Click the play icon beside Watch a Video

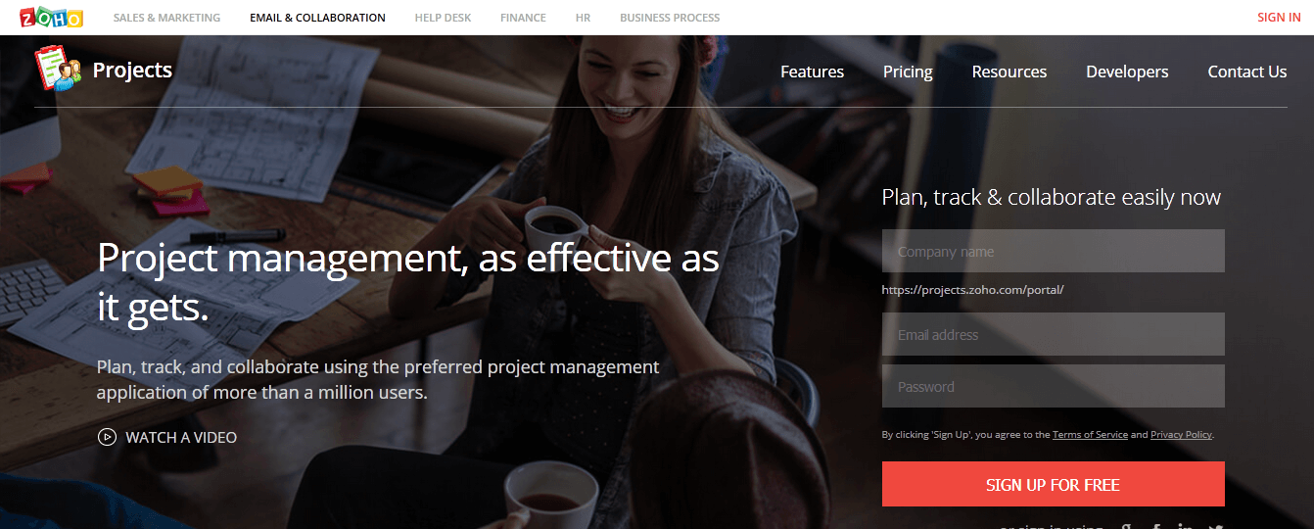point(107,437)
